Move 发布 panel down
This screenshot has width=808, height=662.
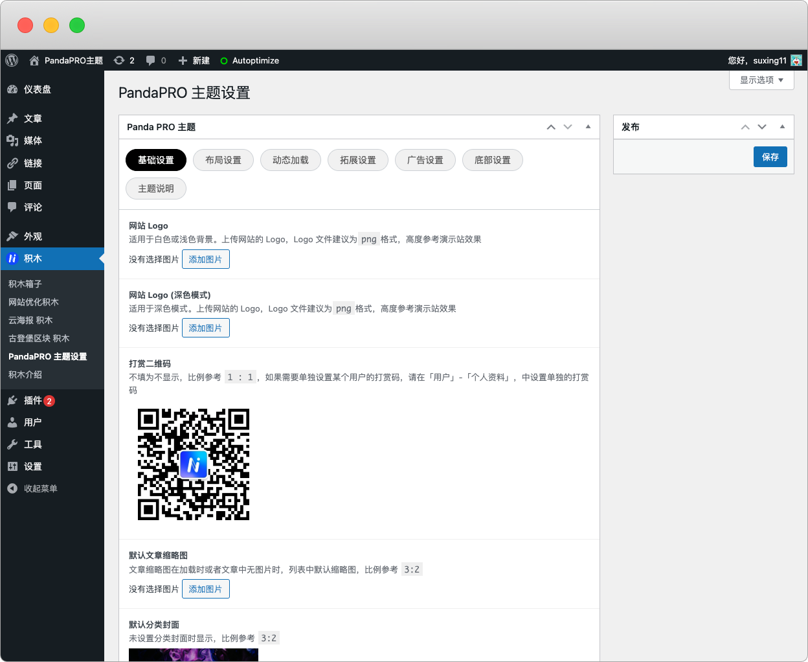coord(762,127)
